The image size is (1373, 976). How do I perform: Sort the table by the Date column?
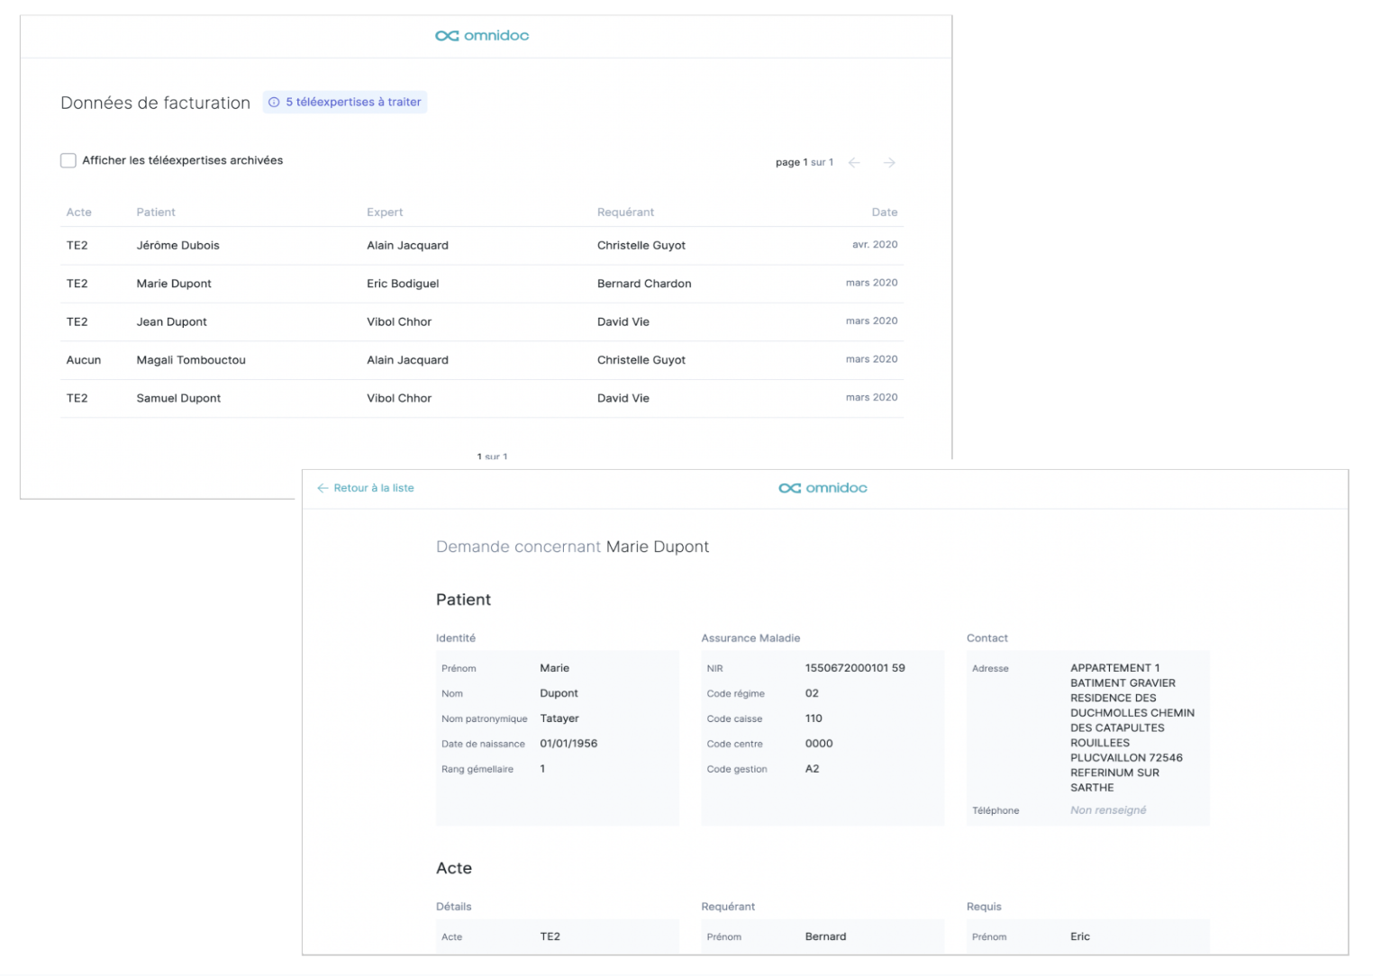(x=884, y=212)
